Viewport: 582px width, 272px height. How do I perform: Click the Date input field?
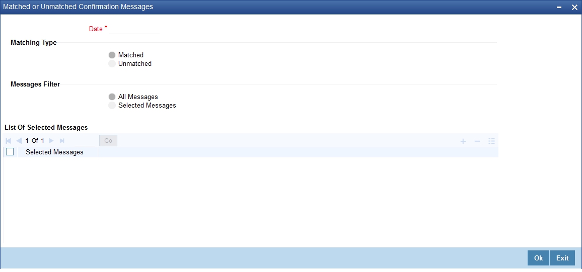[x=134, y=29]
